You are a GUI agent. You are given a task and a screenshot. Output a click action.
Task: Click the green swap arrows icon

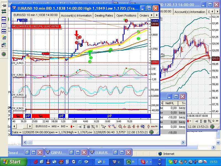click(4, 11)
